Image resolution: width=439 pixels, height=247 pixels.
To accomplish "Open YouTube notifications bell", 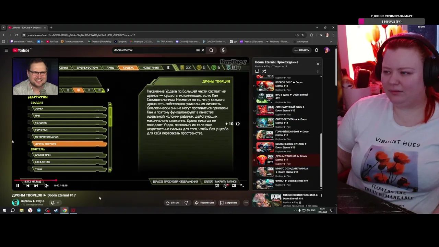I will pos(317,50).
